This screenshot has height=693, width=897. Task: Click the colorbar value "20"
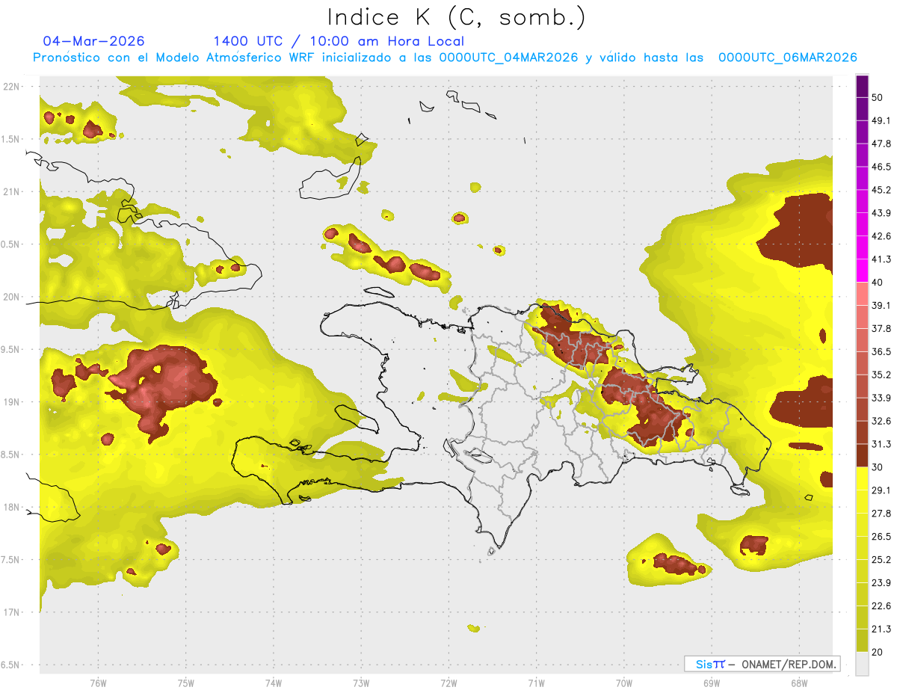[878, 653]
